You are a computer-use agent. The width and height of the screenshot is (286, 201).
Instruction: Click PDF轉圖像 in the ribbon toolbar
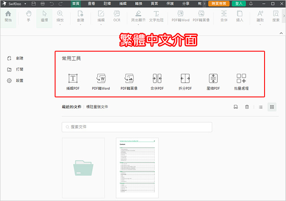[x=201, y=16]
